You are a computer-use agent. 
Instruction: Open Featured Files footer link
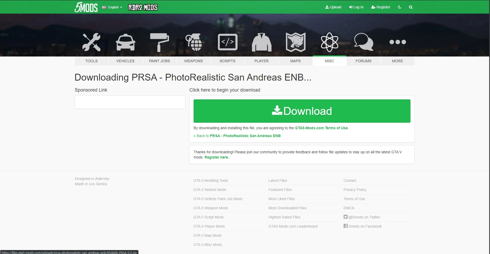pyautogui.click(x=280, y=190)
